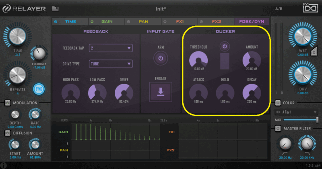Screen dimensions: 322x169
Task: Toggle the Modulation power switch
Action: (7, 103)
